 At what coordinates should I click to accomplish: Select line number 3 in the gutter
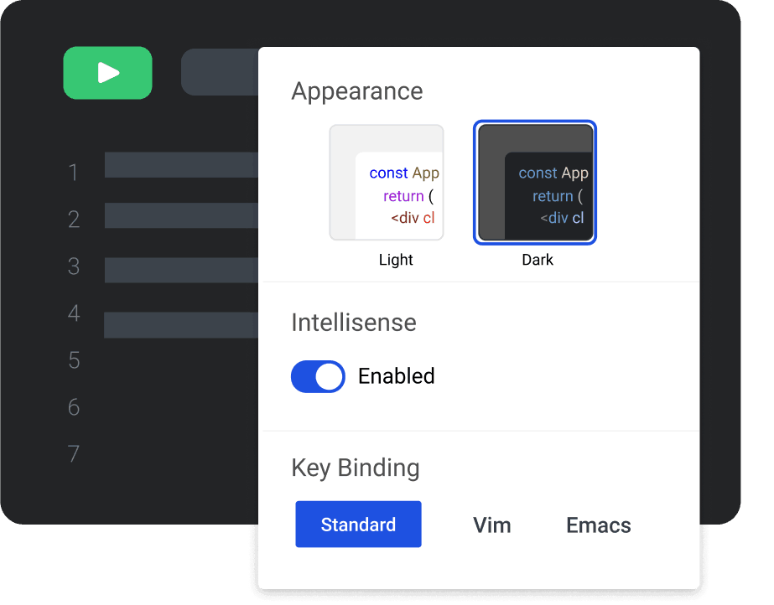(74, 267)
